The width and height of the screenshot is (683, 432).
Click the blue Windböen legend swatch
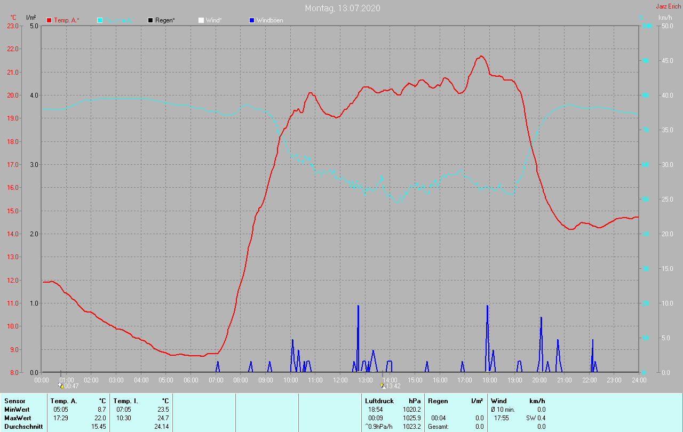point(252,20)
